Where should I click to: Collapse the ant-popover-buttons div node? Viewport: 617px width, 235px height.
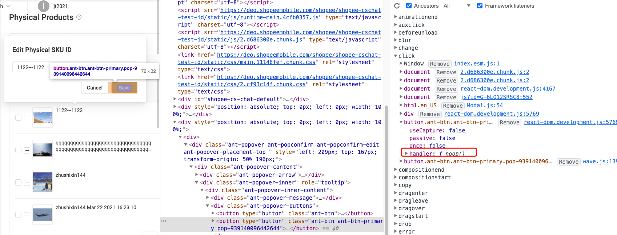tap(208, 206)
